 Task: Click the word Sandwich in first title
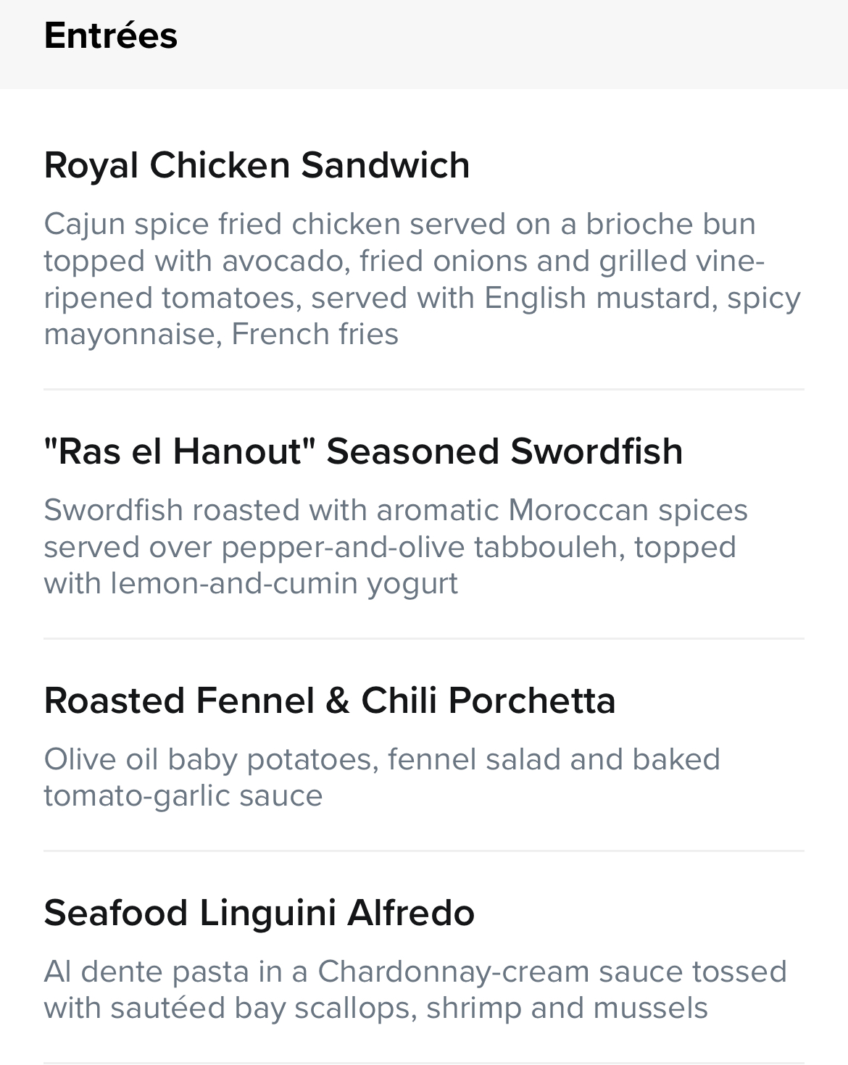coord(386,165)
